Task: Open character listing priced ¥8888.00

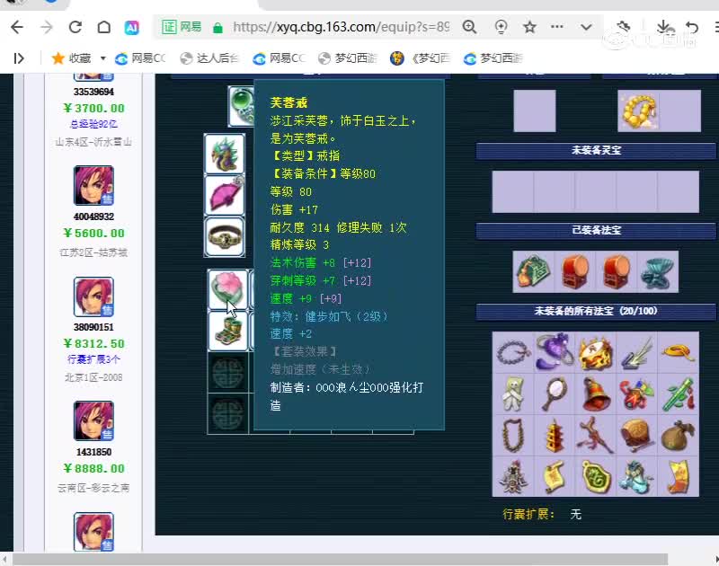Action: 93,468
